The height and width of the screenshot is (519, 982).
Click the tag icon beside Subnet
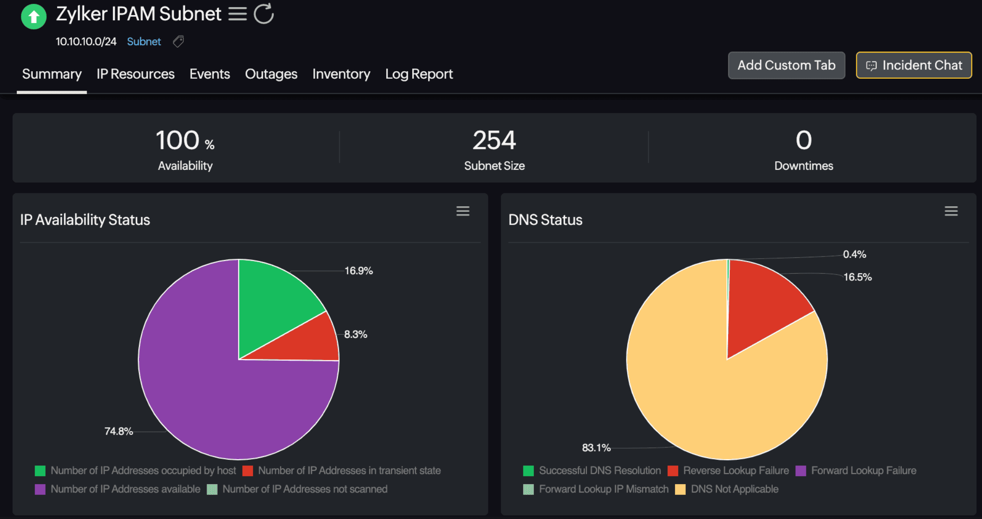coord(178,42)
